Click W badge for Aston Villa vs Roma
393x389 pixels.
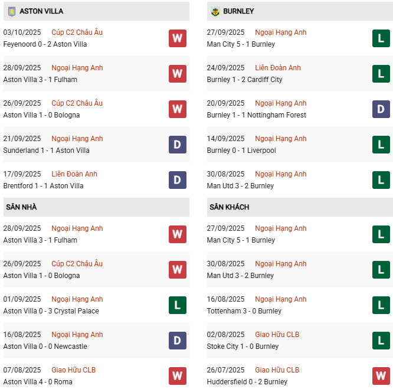(177, 376)
